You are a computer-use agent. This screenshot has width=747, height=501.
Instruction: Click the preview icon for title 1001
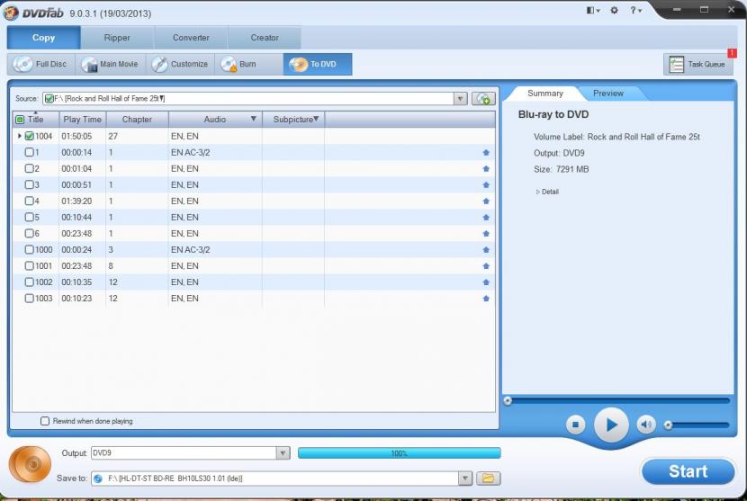[486, 265]
